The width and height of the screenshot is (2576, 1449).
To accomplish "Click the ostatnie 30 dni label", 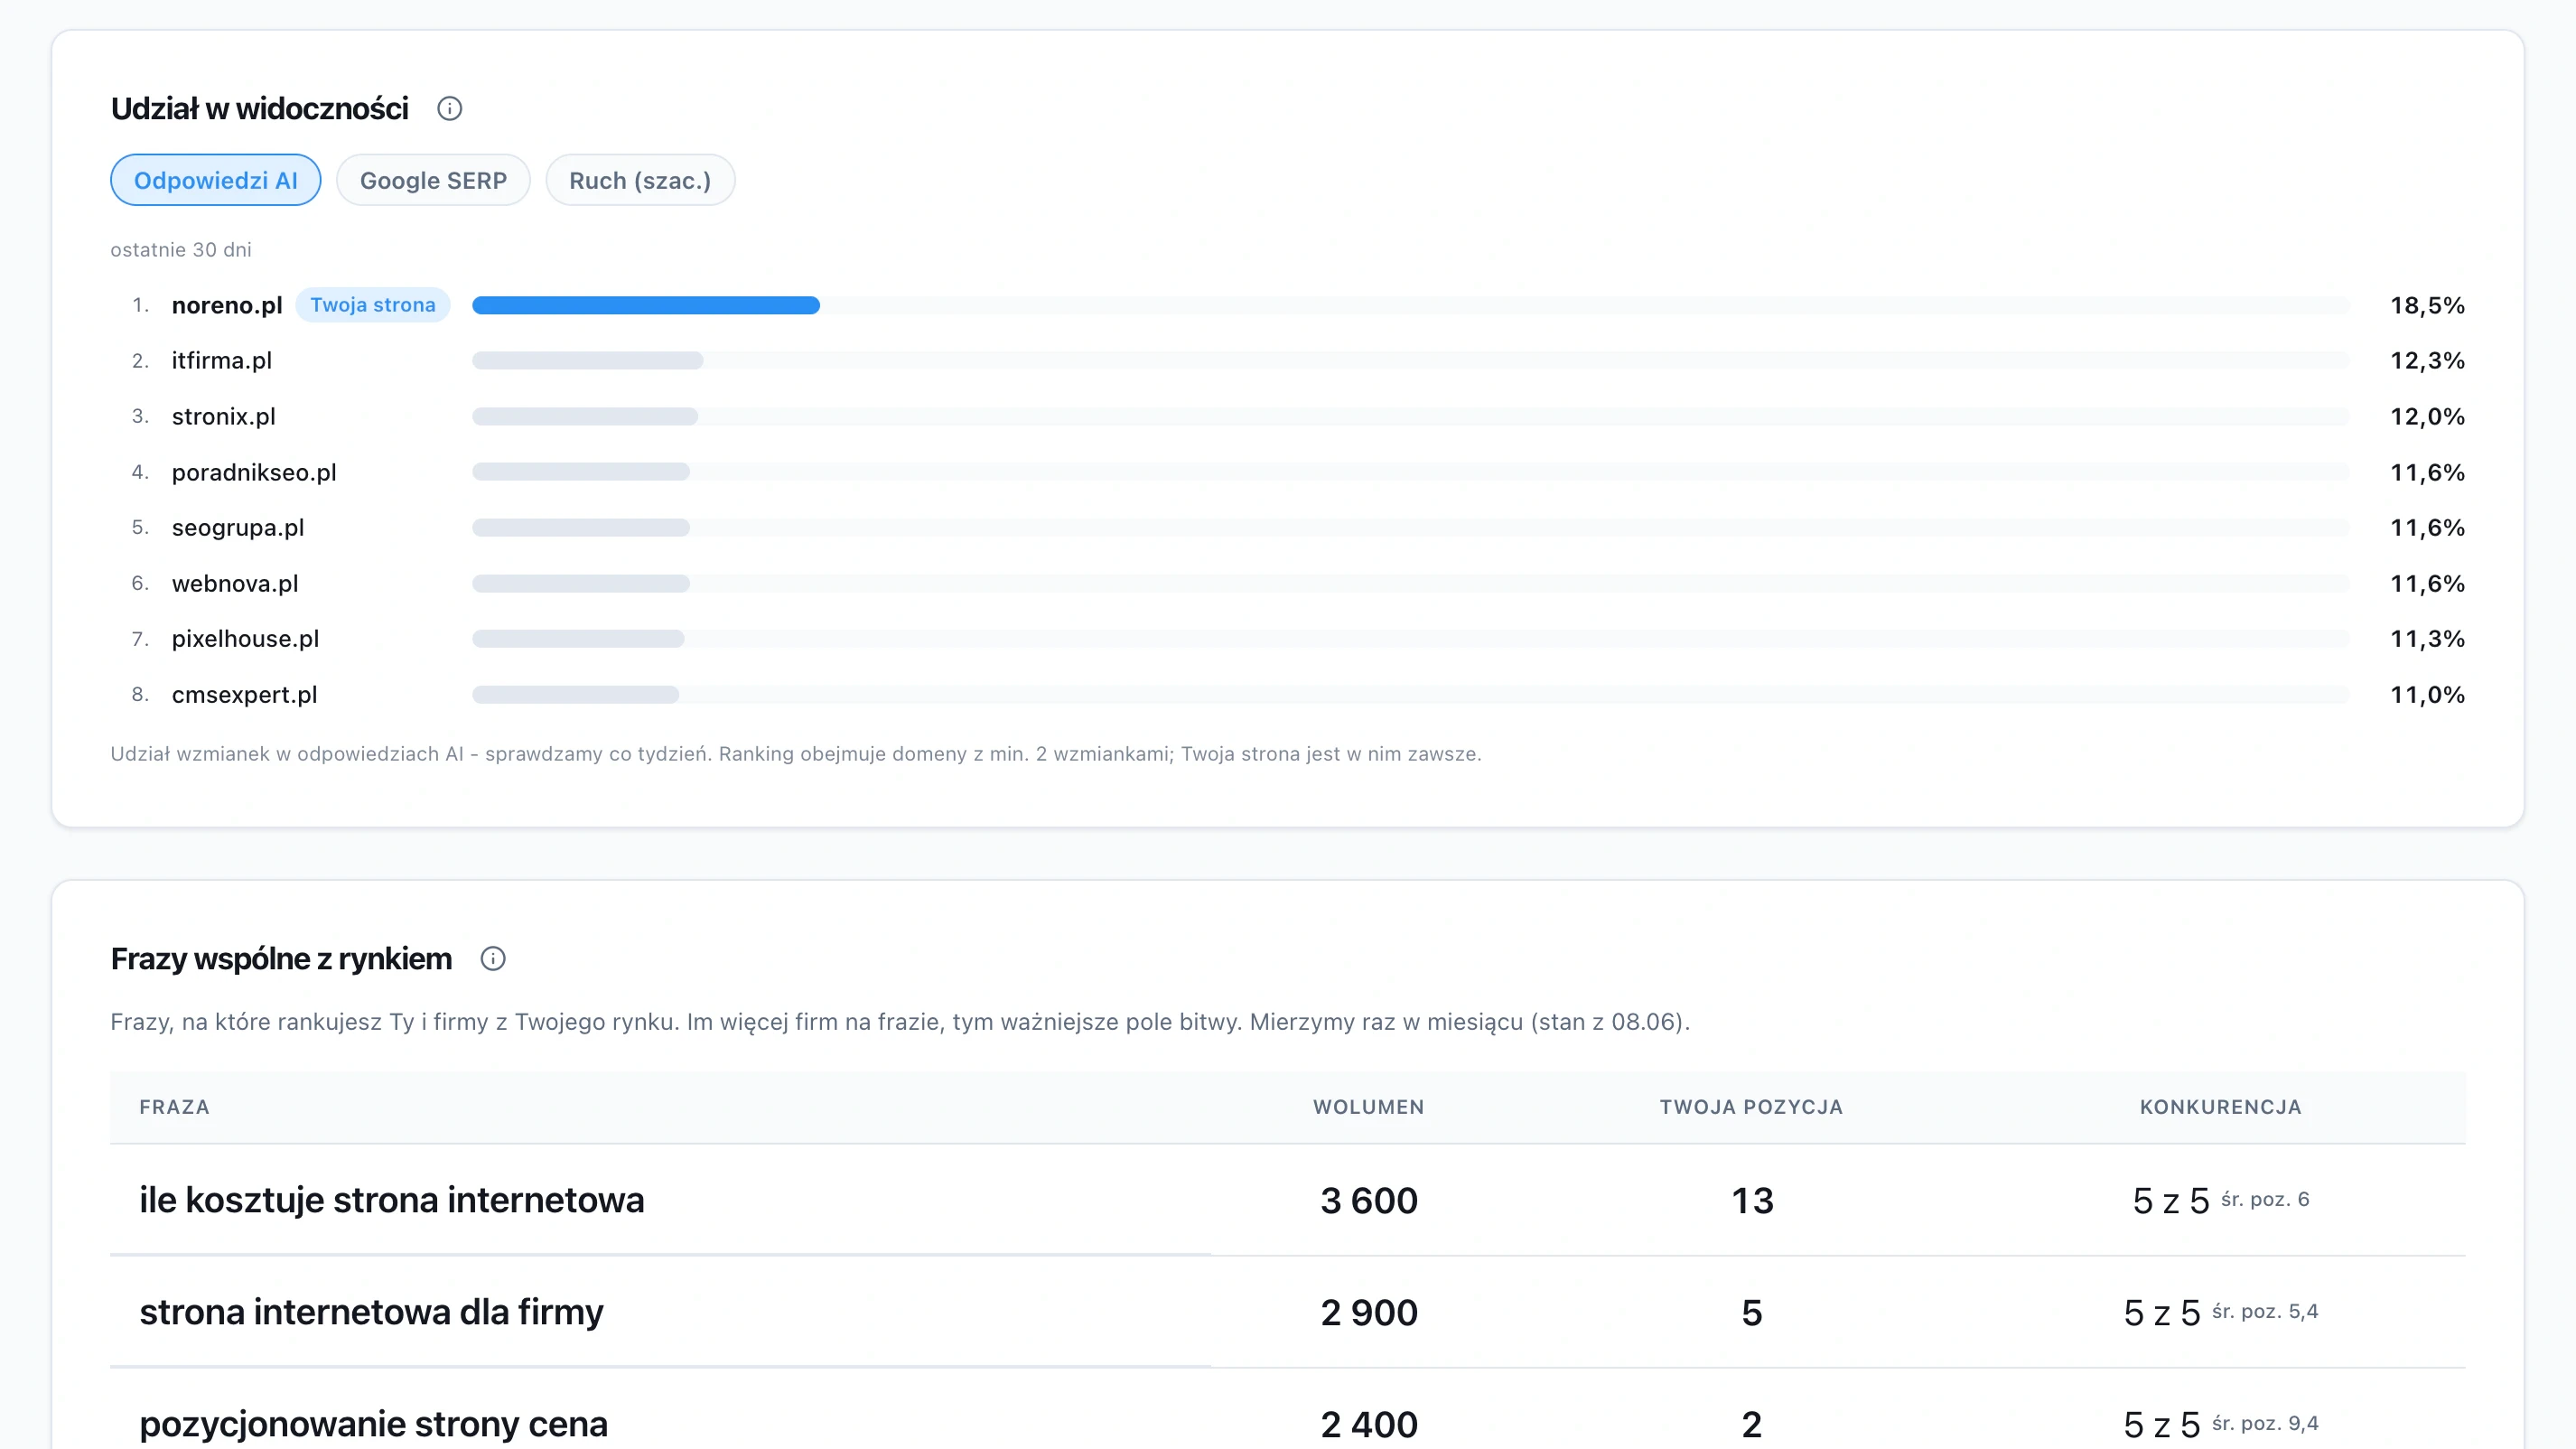I will coord(181,249).
